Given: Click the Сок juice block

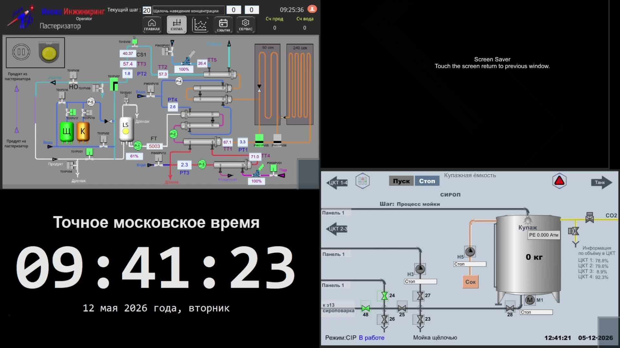Looking at the screenshot, I should point(470,282).
